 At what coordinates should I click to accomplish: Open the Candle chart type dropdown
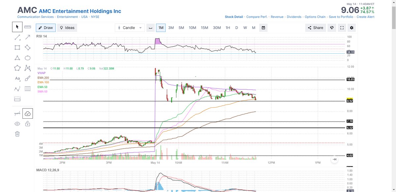point(130,28)
